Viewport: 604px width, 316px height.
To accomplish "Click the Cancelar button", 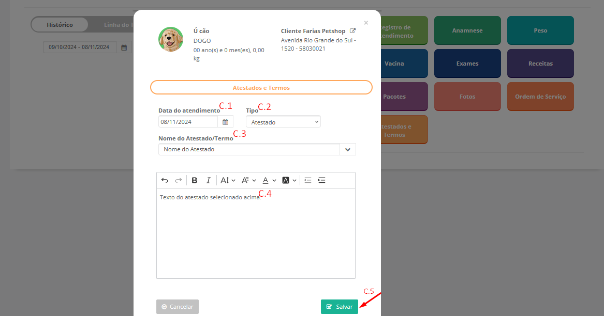I will click(x=178, y=307).
